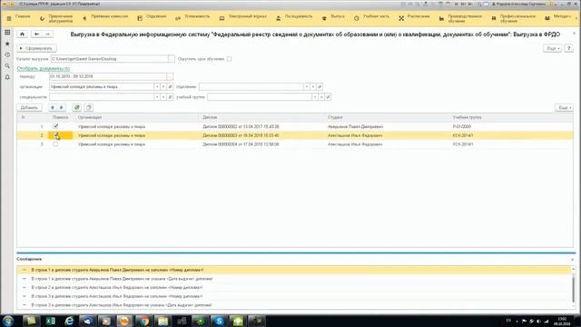Navigate forward with the right arrow
Image resolution: width=581 pixels, height=327 pixels.
[x=47, y=35]
